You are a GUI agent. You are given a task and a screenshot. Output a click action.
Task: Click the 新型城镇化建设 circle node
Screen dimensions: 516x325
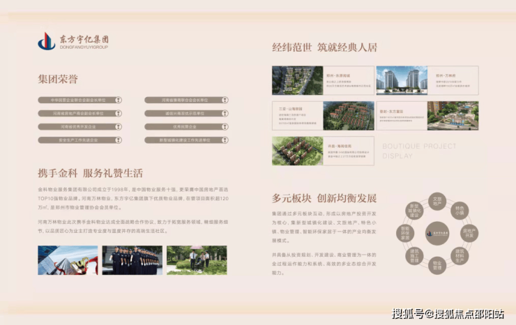[414, 211]
